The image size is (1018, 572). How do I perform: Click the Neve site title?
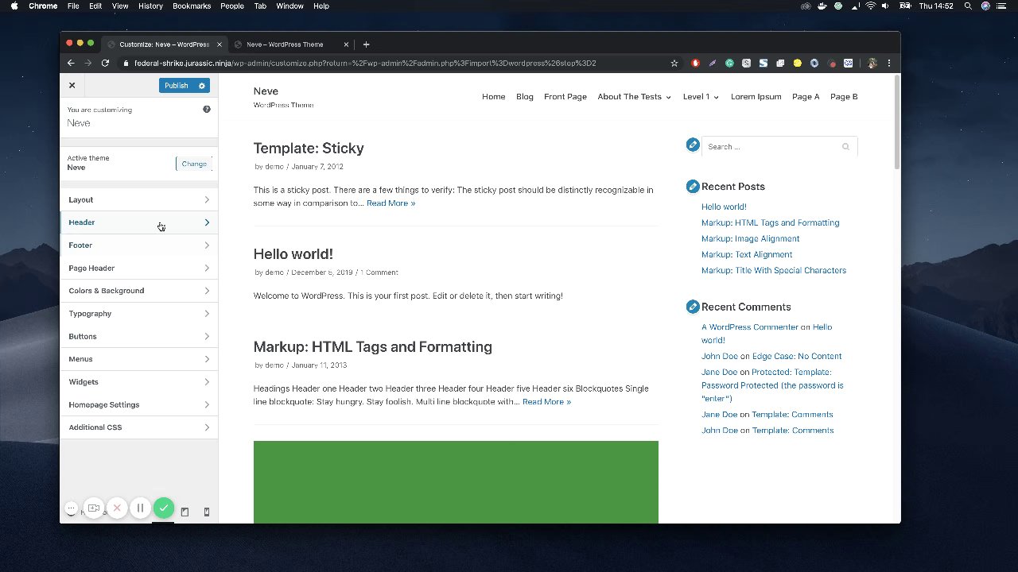266,91
